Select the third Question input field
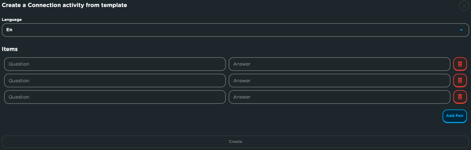 (x=115, y=97)
